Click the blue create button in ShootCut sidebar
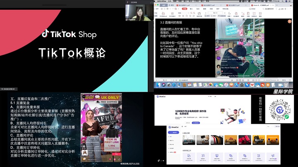The height and width of the screenshot is (167, 298). pos(173,132)
